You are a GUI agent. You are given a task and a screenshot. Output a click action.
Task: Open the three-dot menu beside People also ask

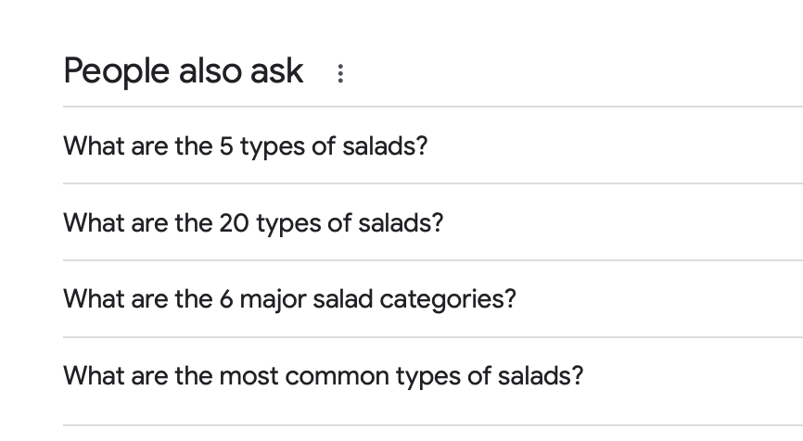coord(340,73)
